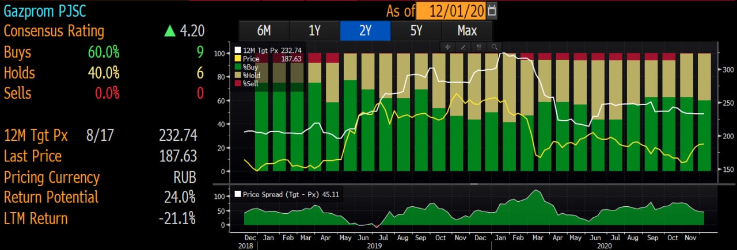
Task: Switch chart range to 6M
Action: point(264,31)
